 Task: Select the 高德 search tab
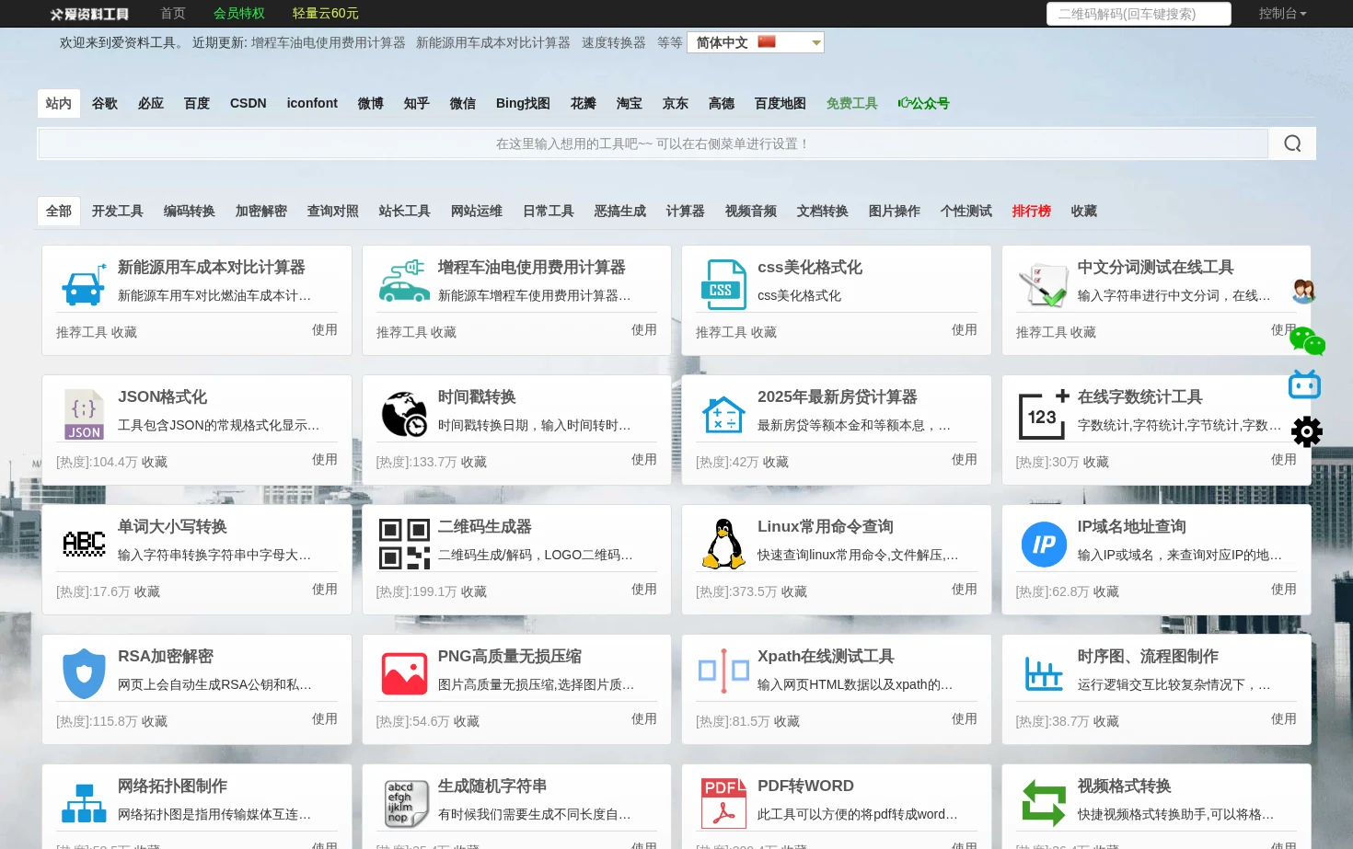pyautogui.click(x=722, y=103)
